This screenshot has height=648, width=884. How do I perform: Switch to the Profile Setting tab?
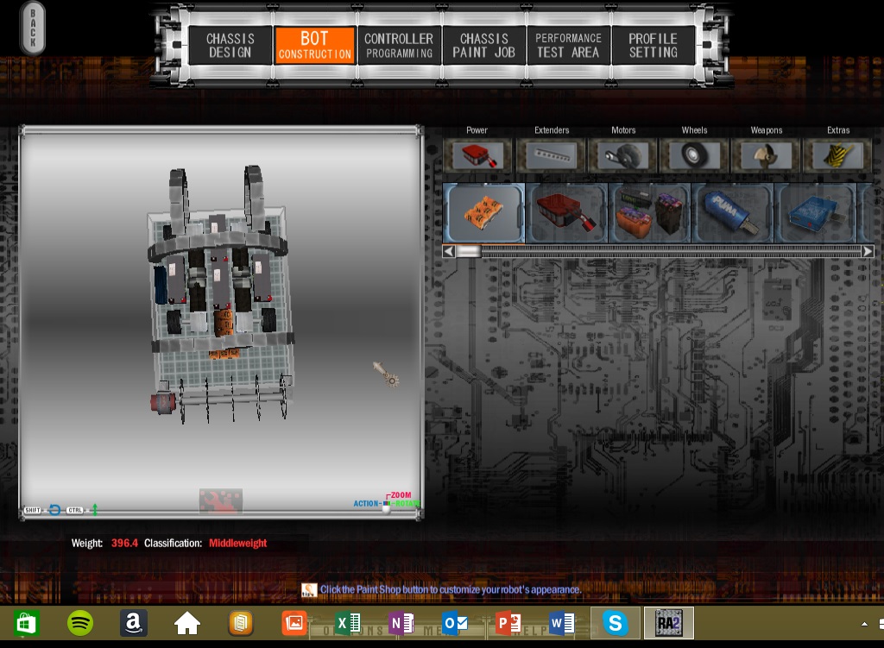(x=653, y=45)
